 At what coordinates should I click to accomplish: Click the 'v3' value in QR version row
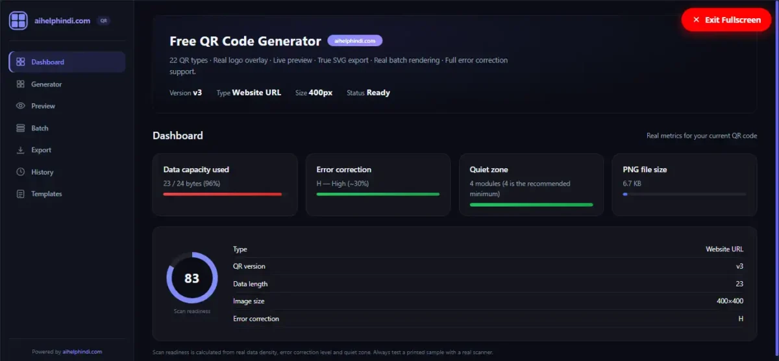pyautogui.click(x=739, y=266)
